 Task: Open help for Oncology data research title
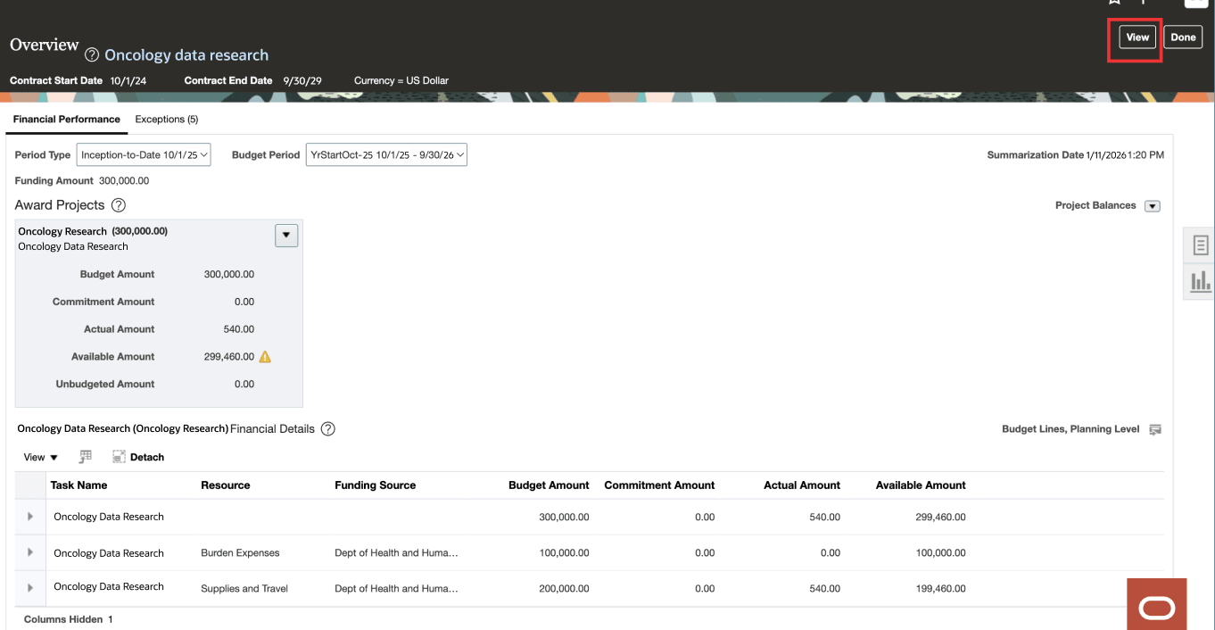(90, 54)
